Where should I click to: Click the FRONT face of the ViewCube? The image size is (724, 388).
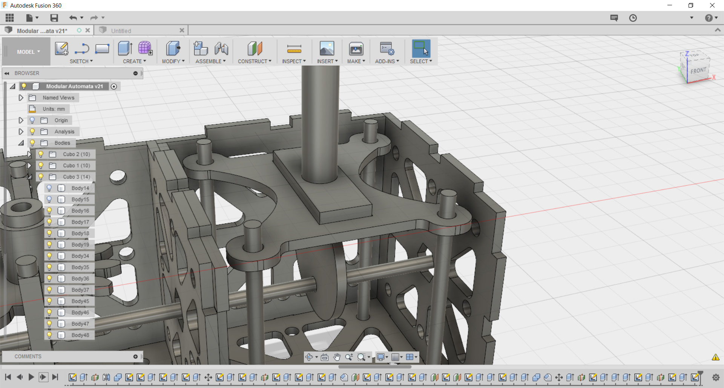pos(698,70)
